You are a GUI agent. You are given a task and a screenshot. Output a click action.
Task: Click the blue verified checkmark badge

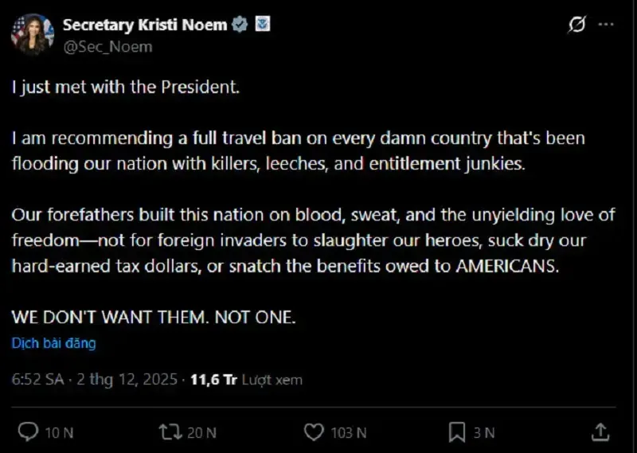239,25
